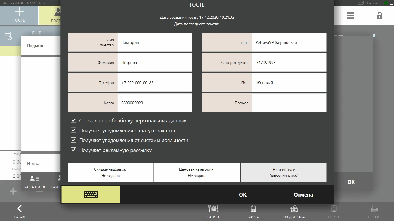
Task: Disable the advertising mailing checkbox
Action: 74,150
